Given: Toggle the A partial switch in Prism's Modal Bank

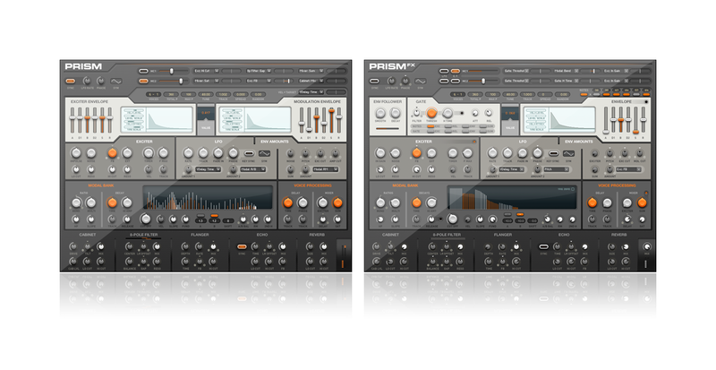Looking at the screenshot, I should coord(200,215).
